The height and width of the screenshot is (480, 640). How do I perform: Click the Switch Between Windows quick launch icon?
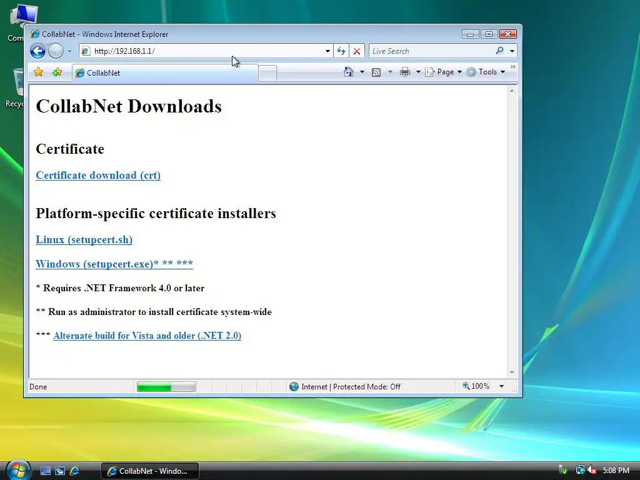click(60, 471)
